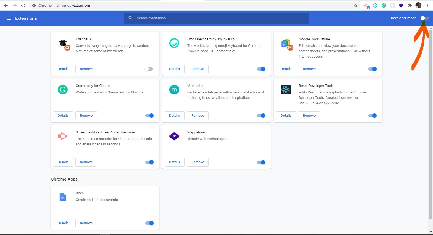Open Screencastify extension in the toolbar
The image size is (433, 235).
pos(366,6)
